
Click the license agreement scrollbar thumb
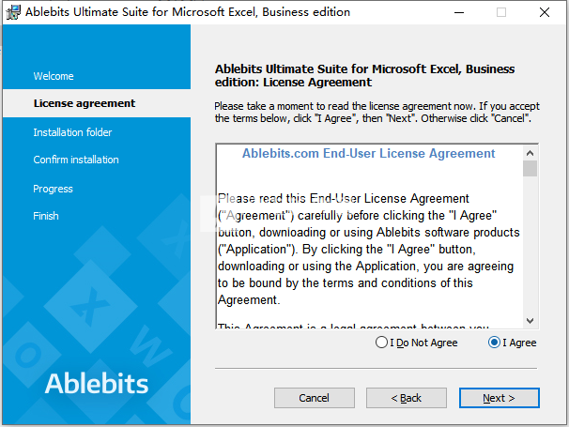point(530,168)
